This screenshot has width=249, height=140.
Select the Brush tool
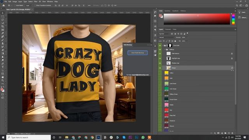pos(3,40)
